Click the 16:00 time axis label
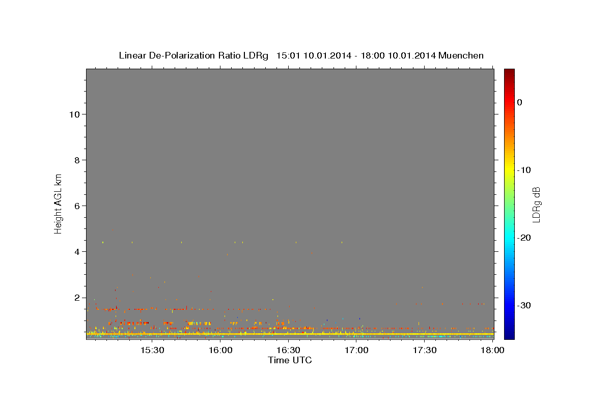 tap(220, 351)
